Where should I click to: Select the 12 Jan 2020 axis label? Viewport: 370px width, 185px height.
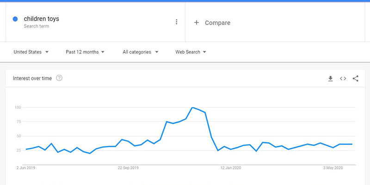point(230,168)
